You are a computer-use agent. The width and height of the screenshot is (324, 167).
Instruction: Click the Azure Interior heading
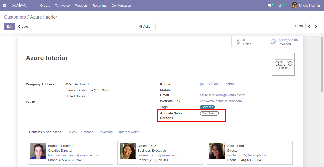pos(47,58)
